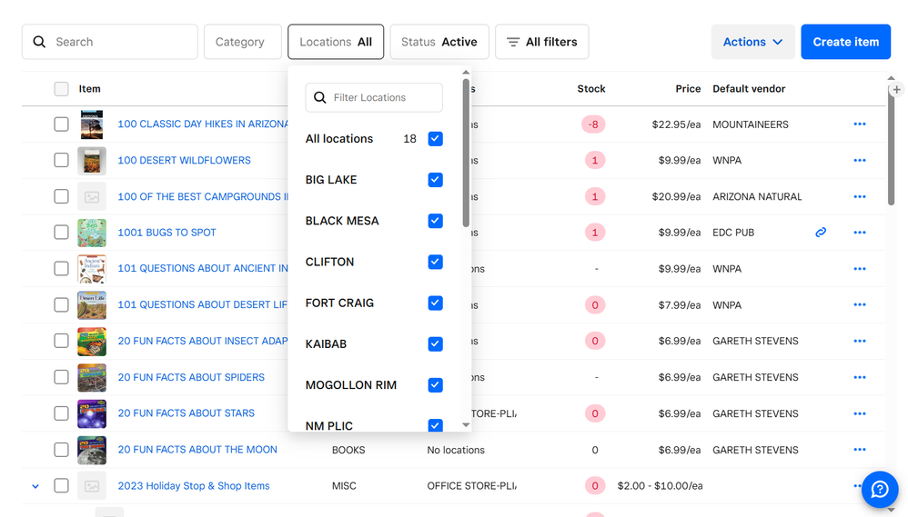Screen dimensions: 908x517
Task: Open the Status Active filter dropdown
Action: pyautogui.click(x=439, y=42)
